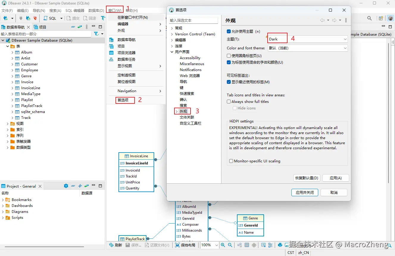
Task: Click link with editor arrows in Project panel
Action: click(x=87, y=186)
